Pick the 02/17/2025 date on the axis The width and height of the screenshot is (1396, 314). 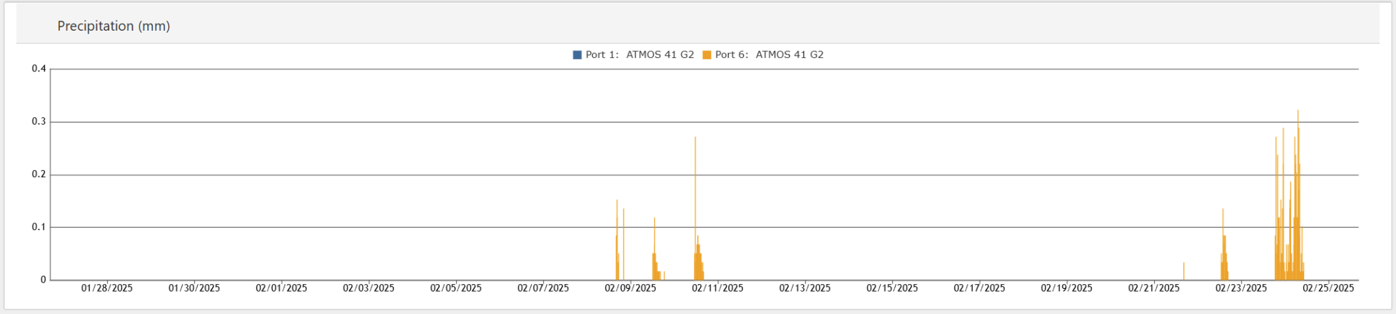pos(980,288)
